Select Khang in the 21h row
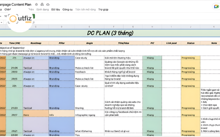 (x=152, y=58)
